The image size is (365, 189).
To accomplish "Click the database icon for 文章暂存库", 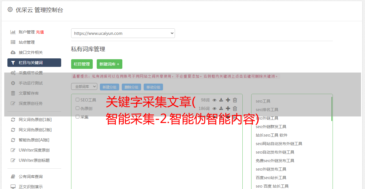I will click(x=13, y=93).
